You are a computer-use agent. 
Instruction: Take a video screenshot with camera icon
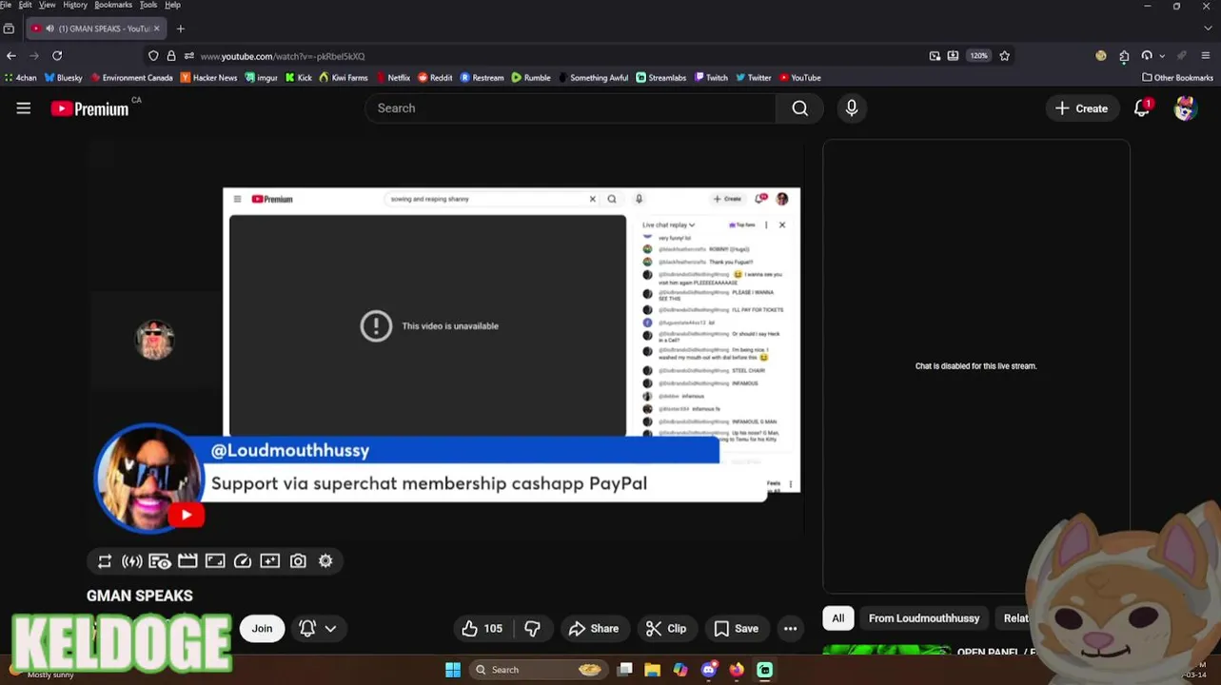(x=298, y=561)
